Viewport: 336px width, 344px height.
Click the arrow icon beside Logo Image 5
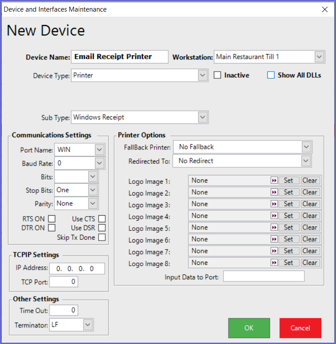pos(274,227)
